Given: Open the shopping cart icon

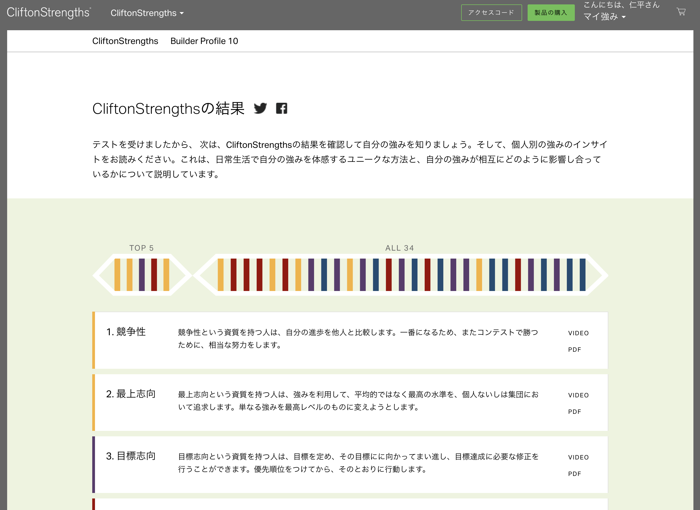Looking at the screenshot, I should [x=681, y=12].
